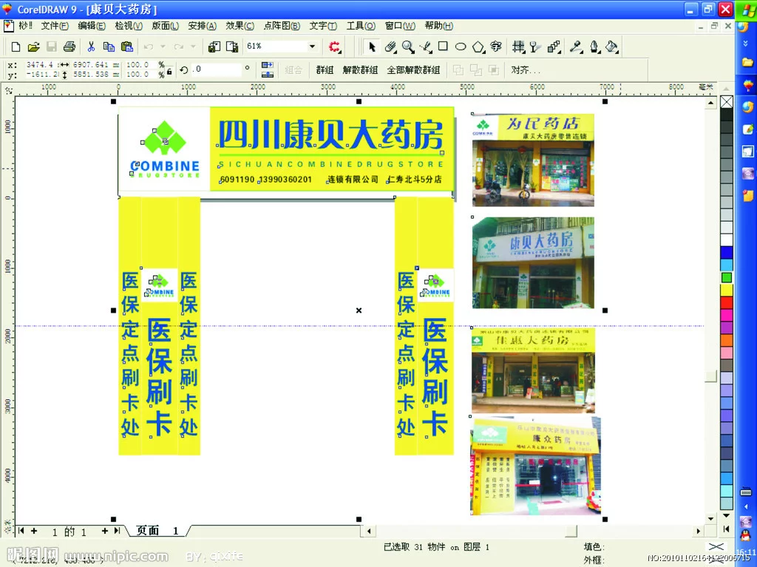The image size is (757, 567).
Task: Open the undo history dropdown arrow
Action: pyautogui.click(x=163, y=47)
